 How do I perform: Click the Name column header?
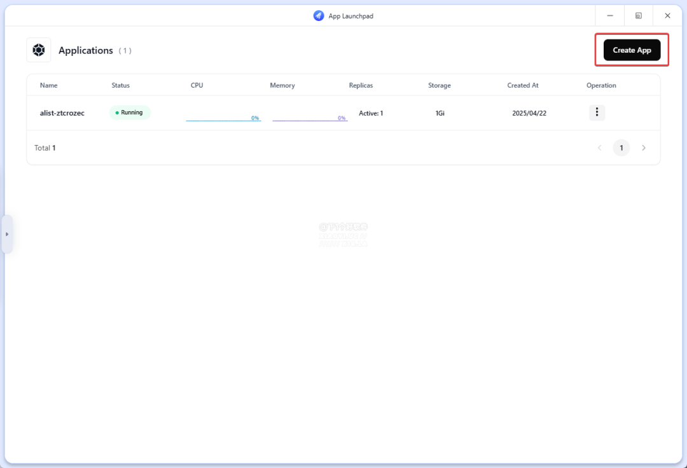(x=48, y=85)
